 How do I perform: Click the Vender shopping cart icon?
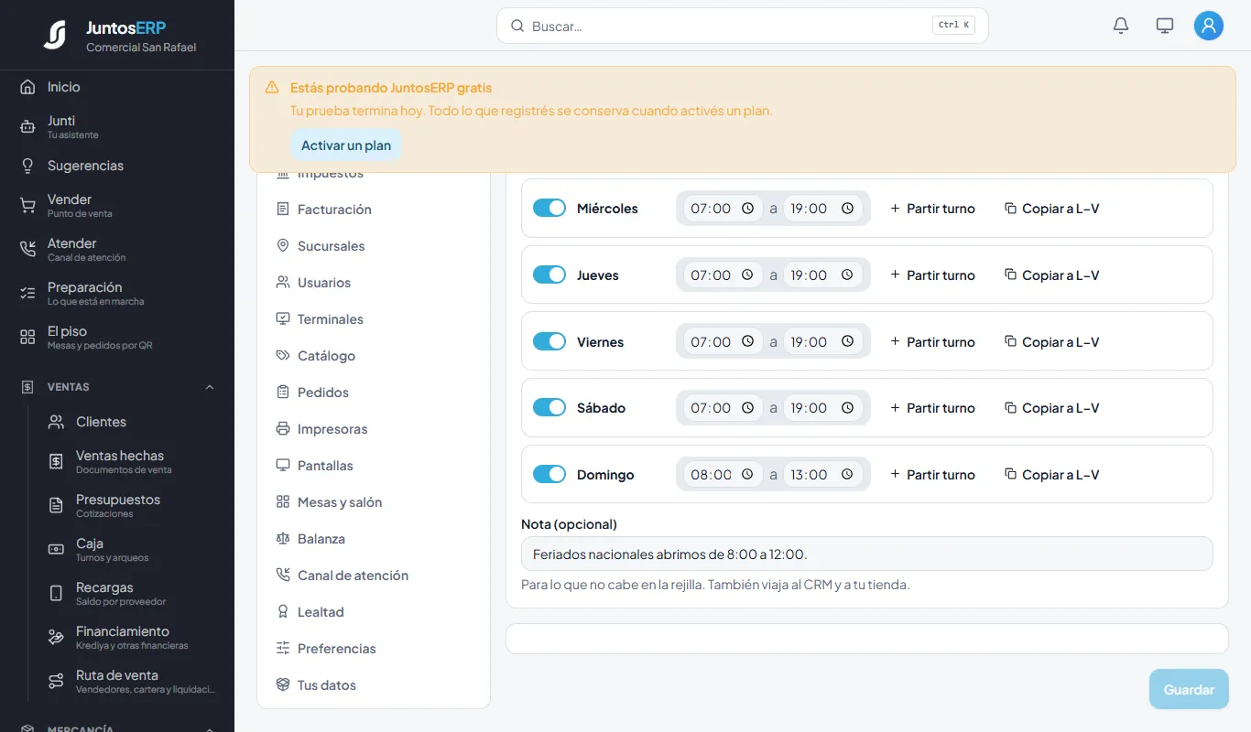(27, 206)
